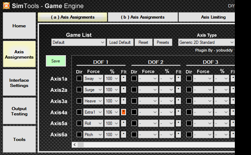251x155 pixels.
Task: Open Axis1a DOF 1 percent dropdown
Action: pyautogui.click(x=112, y=79)
